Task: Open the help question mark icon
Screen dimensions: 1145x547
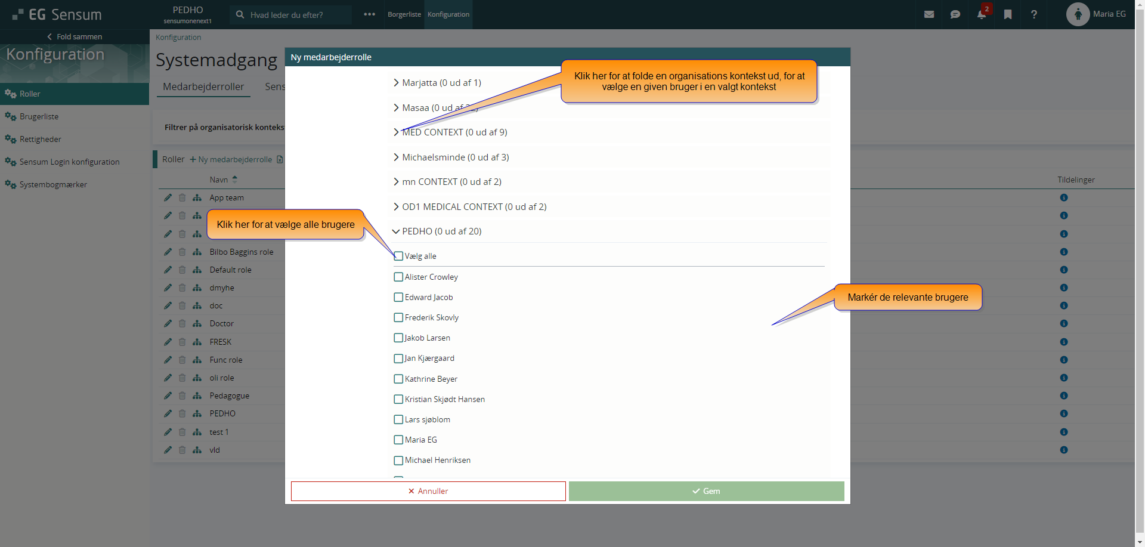Action: tap(1034, 14)
